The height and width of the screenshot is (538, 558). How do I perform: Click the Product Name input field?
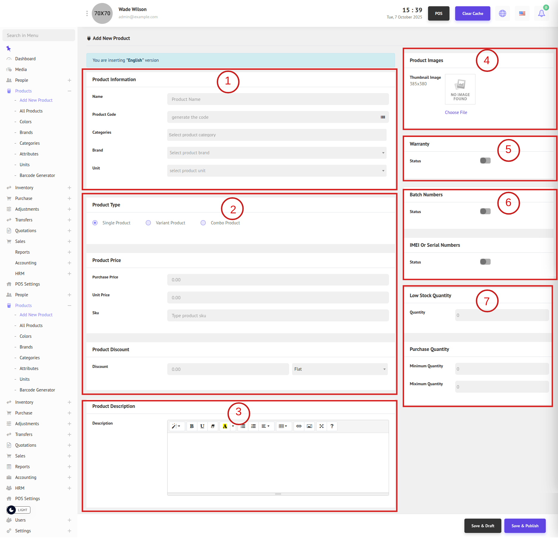[x=278, y=99]
